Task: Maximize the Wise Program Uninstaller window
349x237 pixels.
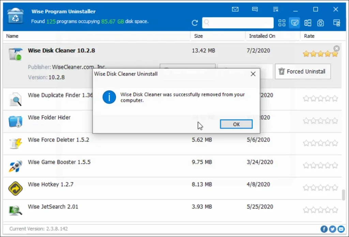Action: coord(315,9)
